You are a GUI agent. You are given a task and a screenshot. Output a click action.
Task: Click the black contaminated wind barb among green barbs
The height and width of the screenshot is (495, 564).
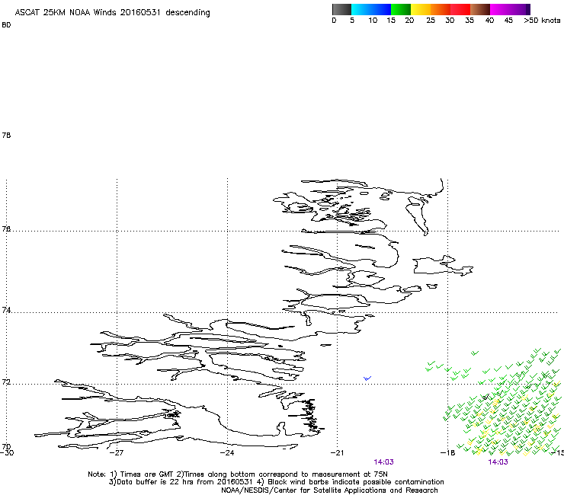486,397
